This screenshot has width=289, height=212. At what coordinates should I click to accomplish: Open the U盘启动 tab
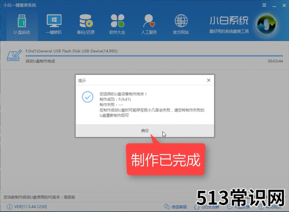pos(22,24)
